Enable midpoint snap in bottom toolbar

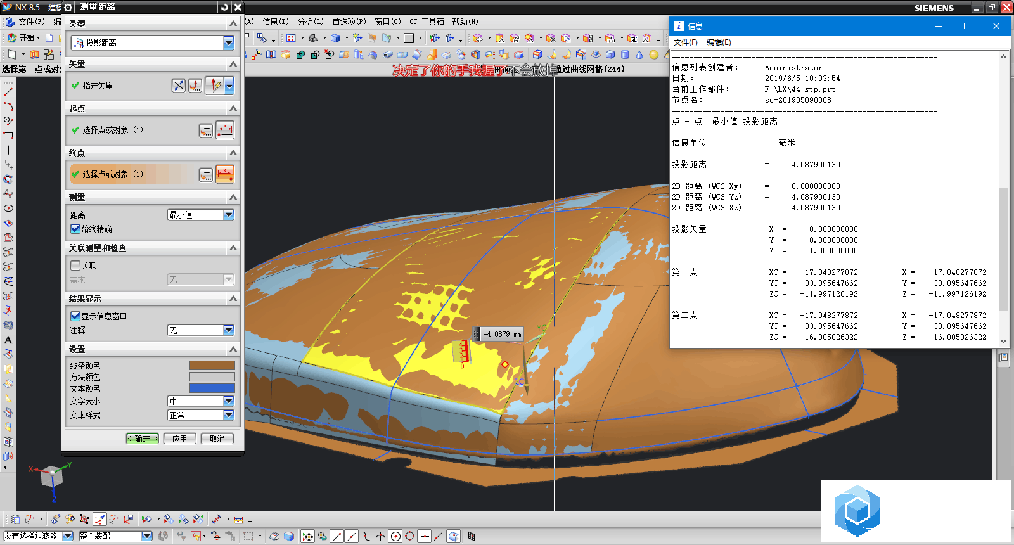pyautogui.click(x=352, y=536)
